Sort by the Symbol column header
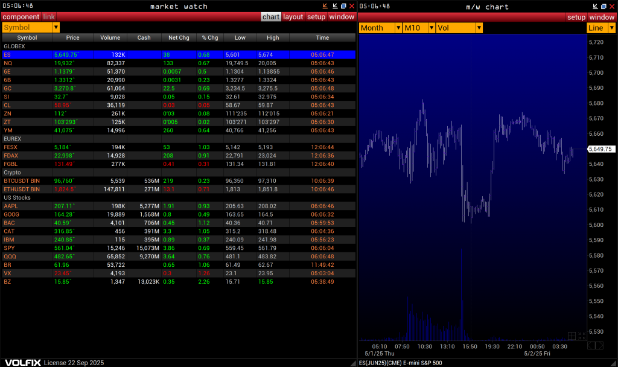 [27, 37]
